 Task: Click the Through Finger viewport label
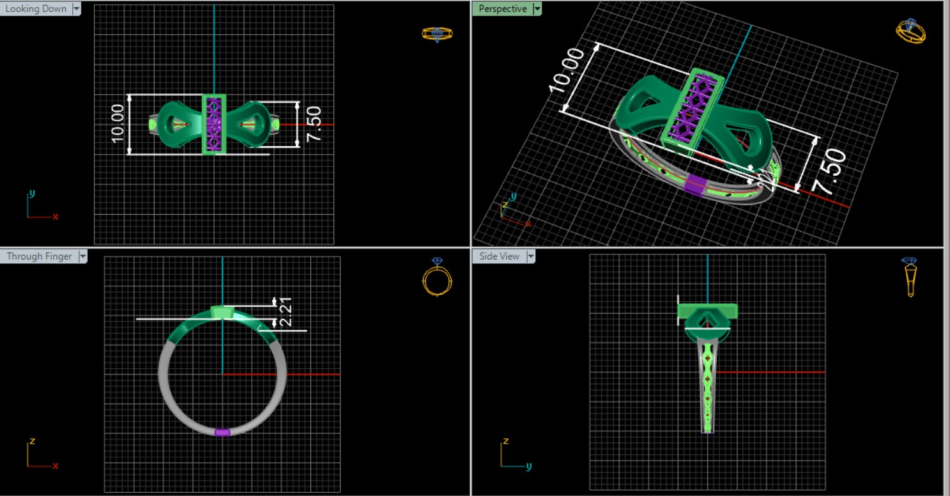pyautogui.click(x=38, y=256)
